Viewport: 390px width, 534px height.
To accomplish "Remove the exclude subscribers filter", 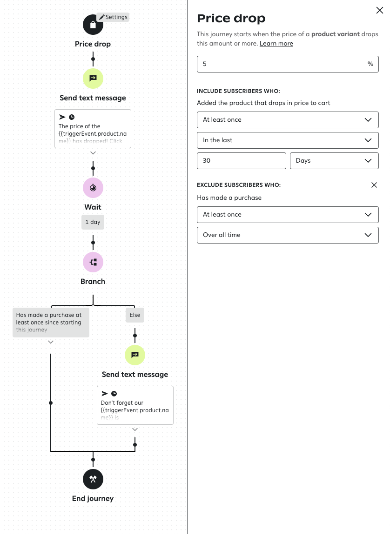I will (x=374, y=185).
